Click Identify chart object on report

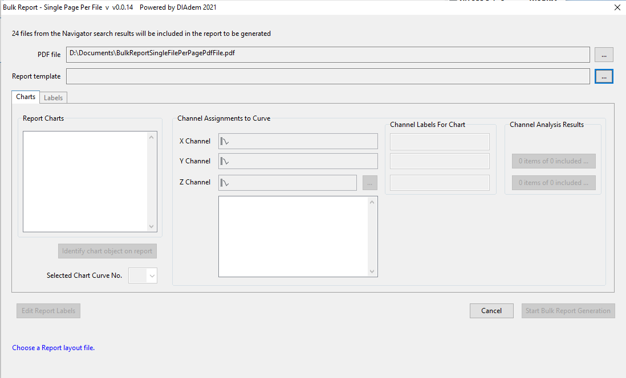[x=107, y=251]
